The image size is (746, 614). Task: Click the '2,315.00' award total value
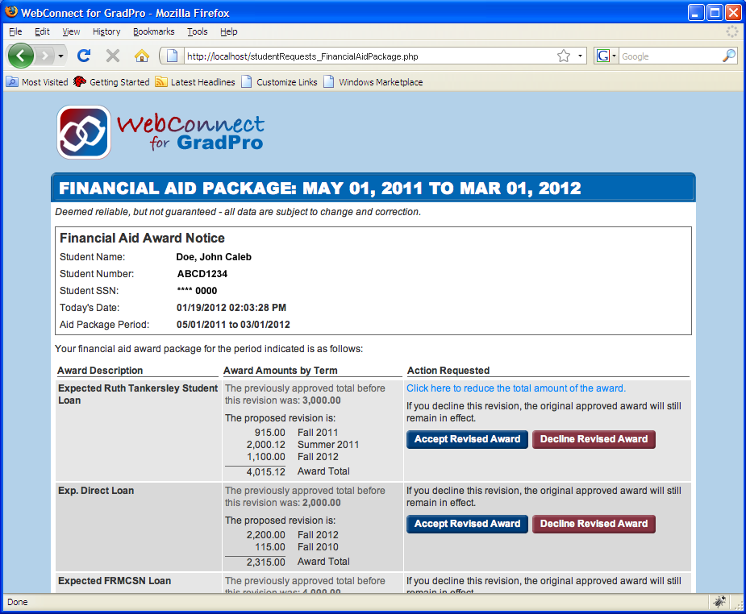(266, 562)
